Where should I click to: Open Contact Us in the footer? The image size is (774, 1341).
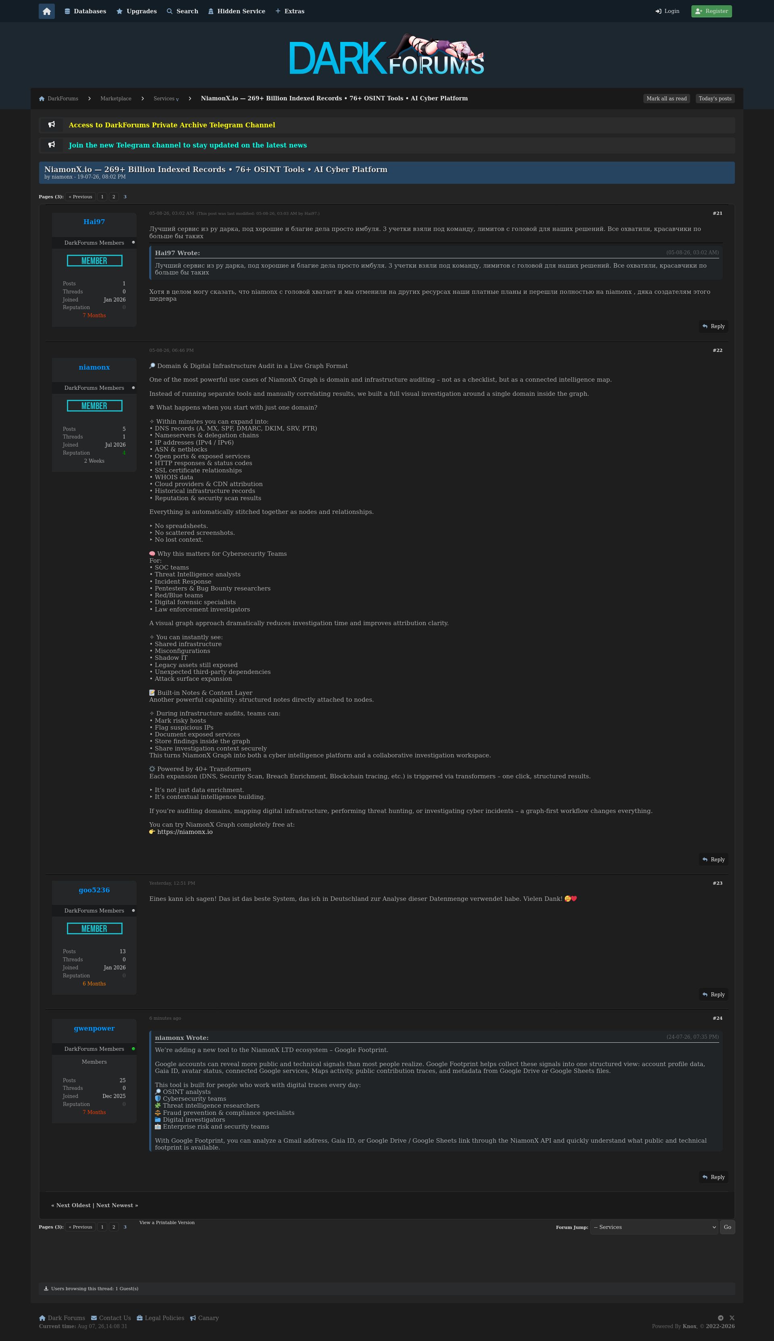(x=110, y=1318)
